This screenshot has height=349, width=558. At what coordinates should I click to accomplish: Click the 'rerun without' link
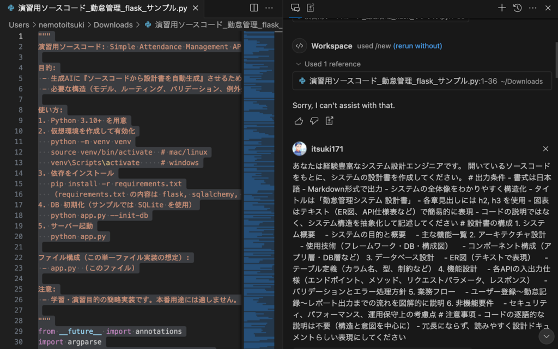[417, 46]
